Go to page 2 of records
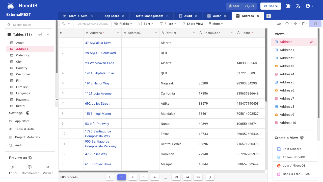 (x=133, y=177)
